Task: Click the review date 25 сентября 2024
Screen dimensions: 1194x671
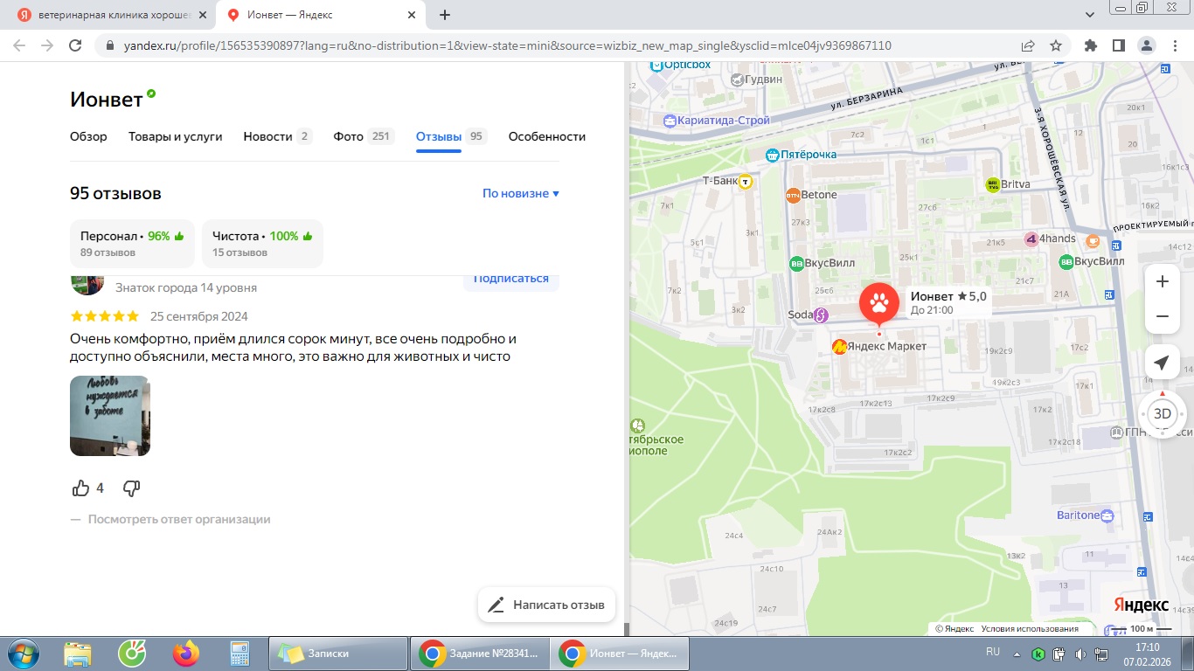Action: click(x=199, y=316)
